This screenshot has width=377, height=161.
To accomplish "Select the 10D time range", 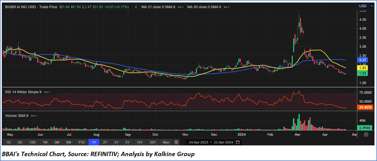I will (33, 142).
